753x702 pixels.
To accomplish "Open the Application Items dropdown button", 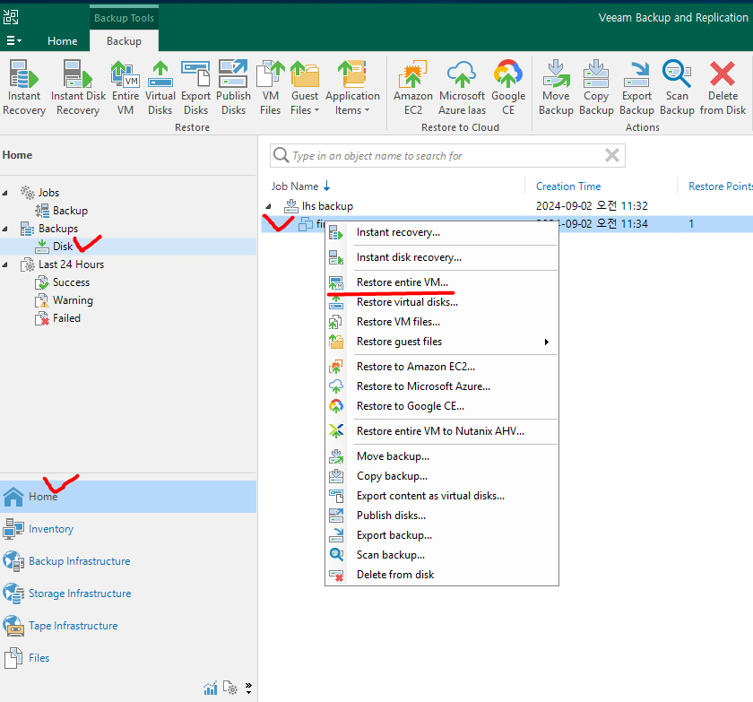I will [352, 88].
